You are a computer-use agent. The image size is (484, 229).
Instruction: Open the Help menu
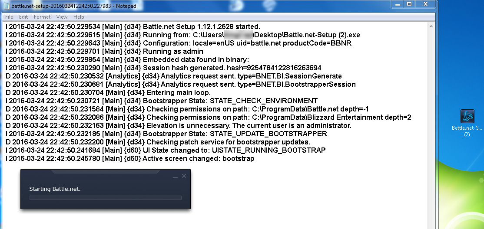tap(79, 17)
